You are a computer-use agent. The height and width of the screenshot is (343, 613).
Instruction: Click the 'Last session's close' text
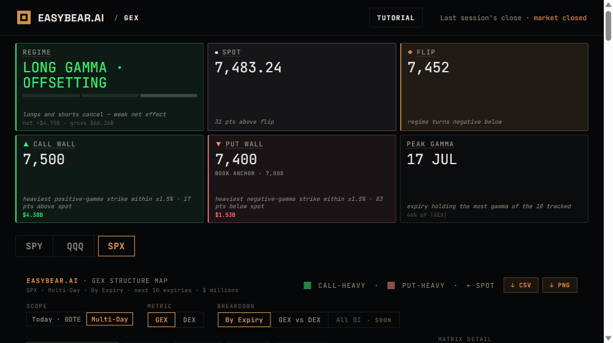(481, 18)
